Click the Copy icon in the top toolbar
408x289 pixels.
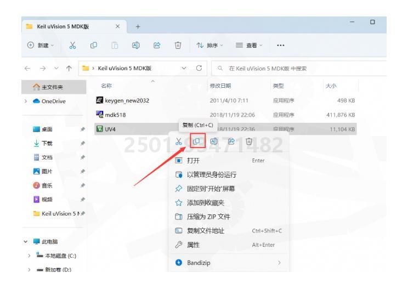pyautogui.click(x=94, y=46)
